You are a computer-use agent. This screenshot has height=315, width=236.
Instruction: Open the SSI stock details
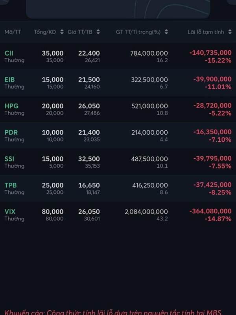(x=9, y=159)
